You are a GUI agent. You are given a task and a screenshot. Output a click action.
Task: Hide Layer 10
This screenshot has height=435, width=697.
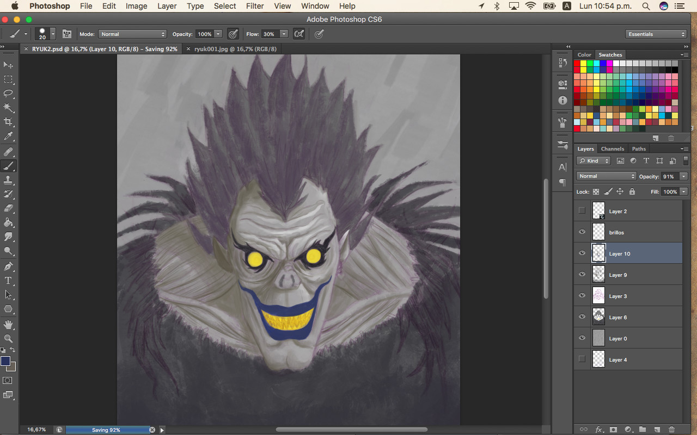tap(582, 253)
